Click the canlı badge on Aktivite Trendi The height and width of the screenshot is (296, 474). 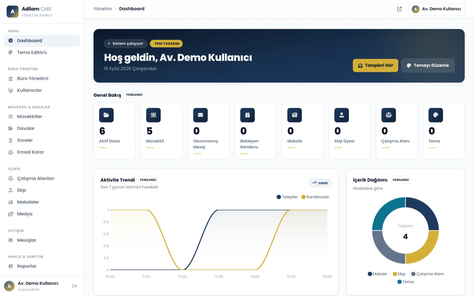[x=320, y=183]
